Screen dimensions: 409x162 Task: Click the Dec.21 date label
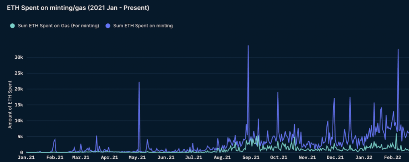point(334,158)
